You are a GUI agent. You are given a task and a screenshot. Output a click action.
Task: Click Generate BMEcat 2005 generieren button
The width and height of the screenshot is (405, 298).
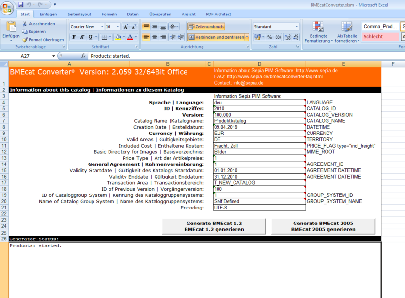[x=323, y=225]
